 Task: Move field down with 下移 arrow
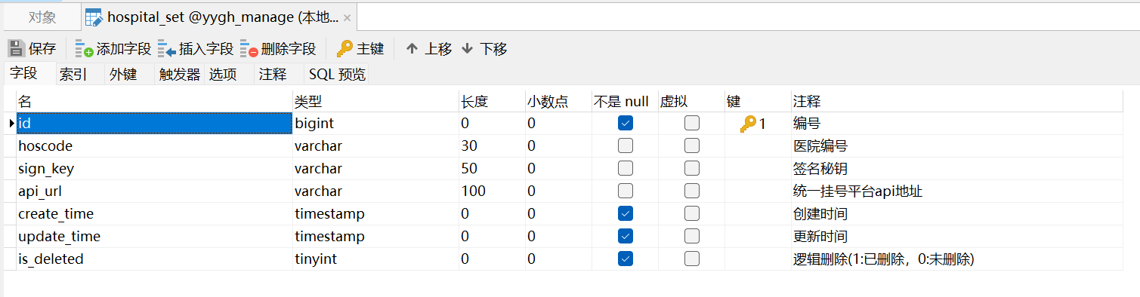(467, 49)
